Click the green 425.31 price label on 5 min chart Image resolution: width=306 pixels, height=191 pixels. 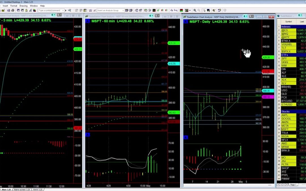pyautogui.click(x=78, y=49)
